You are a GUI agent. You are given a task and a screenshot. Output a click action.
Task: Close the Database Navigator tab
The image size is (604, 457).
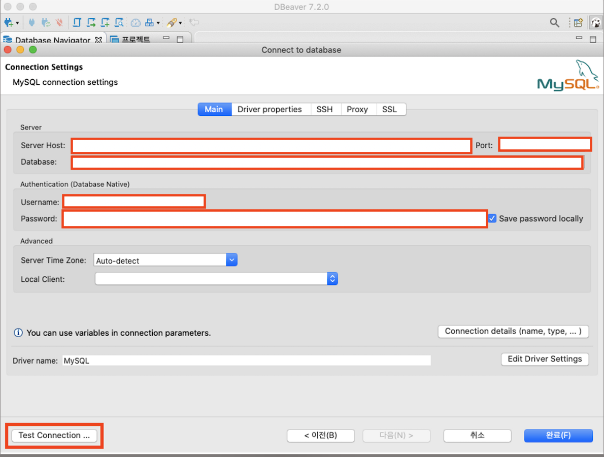(98, 40)
